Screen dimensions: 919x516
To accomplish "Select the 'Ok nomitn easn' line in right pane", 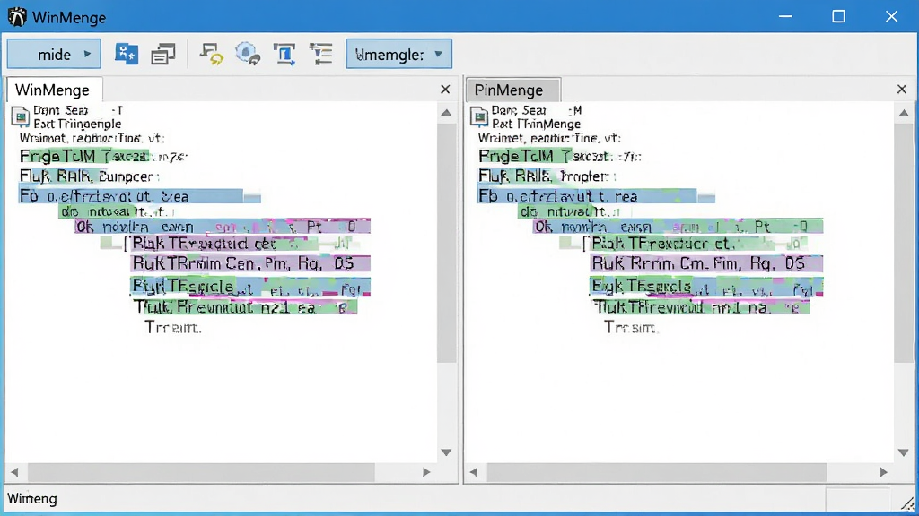I will pos(678,227).
